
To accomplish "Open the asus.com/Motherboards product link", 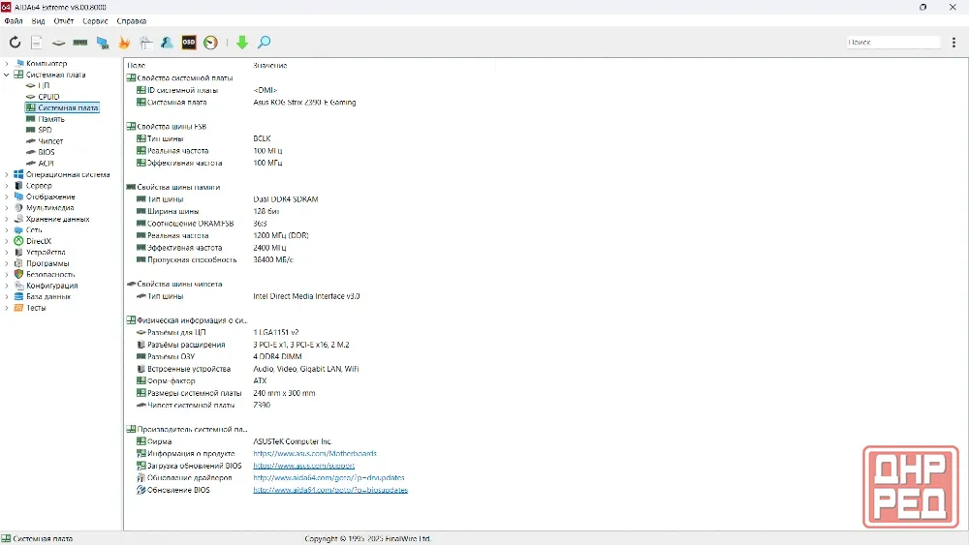I will click(315, 453).
